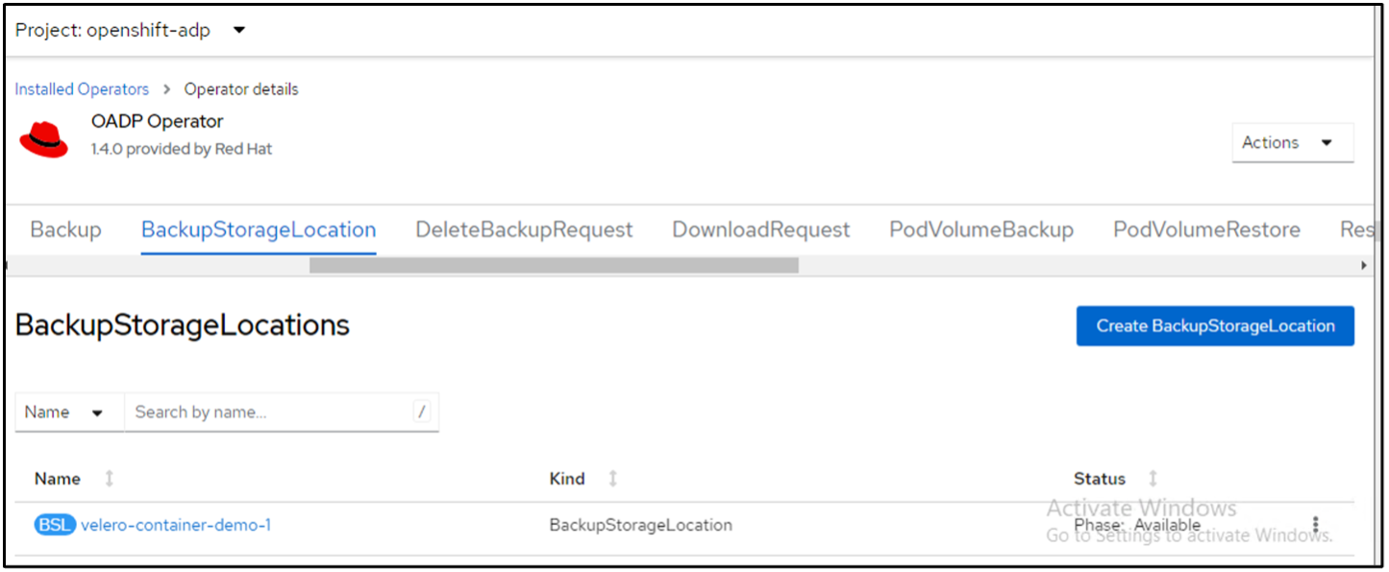The height and width of the screenshot is (572, 1389).
Task: Open the velero-container-demo-1 link
Action: [x=176, y=525]
